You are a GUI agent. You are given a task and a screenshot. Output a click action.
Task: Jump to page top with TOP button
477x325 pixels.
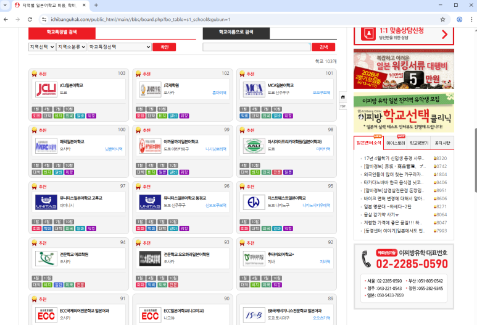point(342,106)
